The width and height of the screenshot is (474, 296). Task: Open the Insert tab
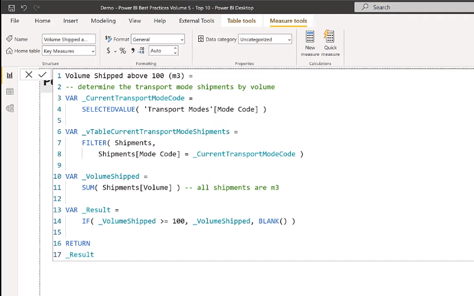[71, 21]
